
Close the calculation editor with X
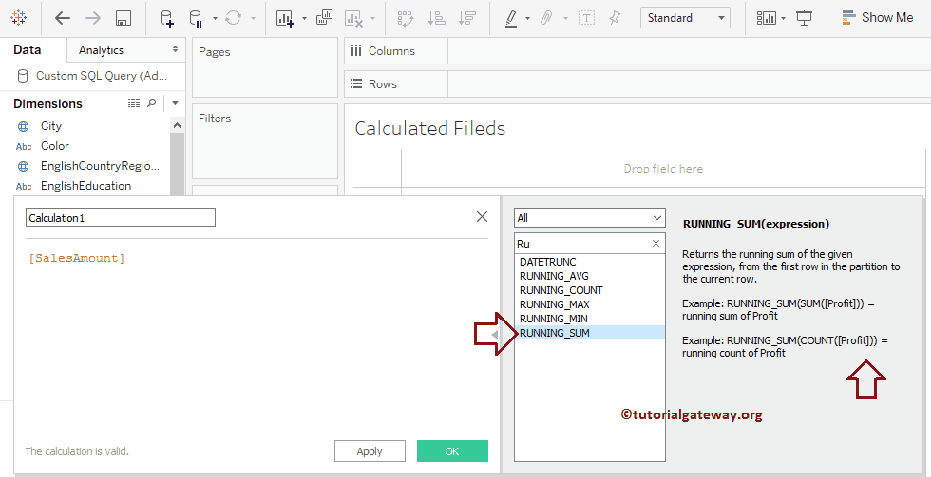[x=483, y=217]
